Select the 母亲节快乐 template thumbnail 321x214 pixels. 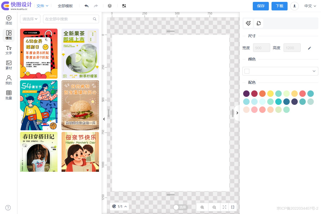click(x=80, y=152)
